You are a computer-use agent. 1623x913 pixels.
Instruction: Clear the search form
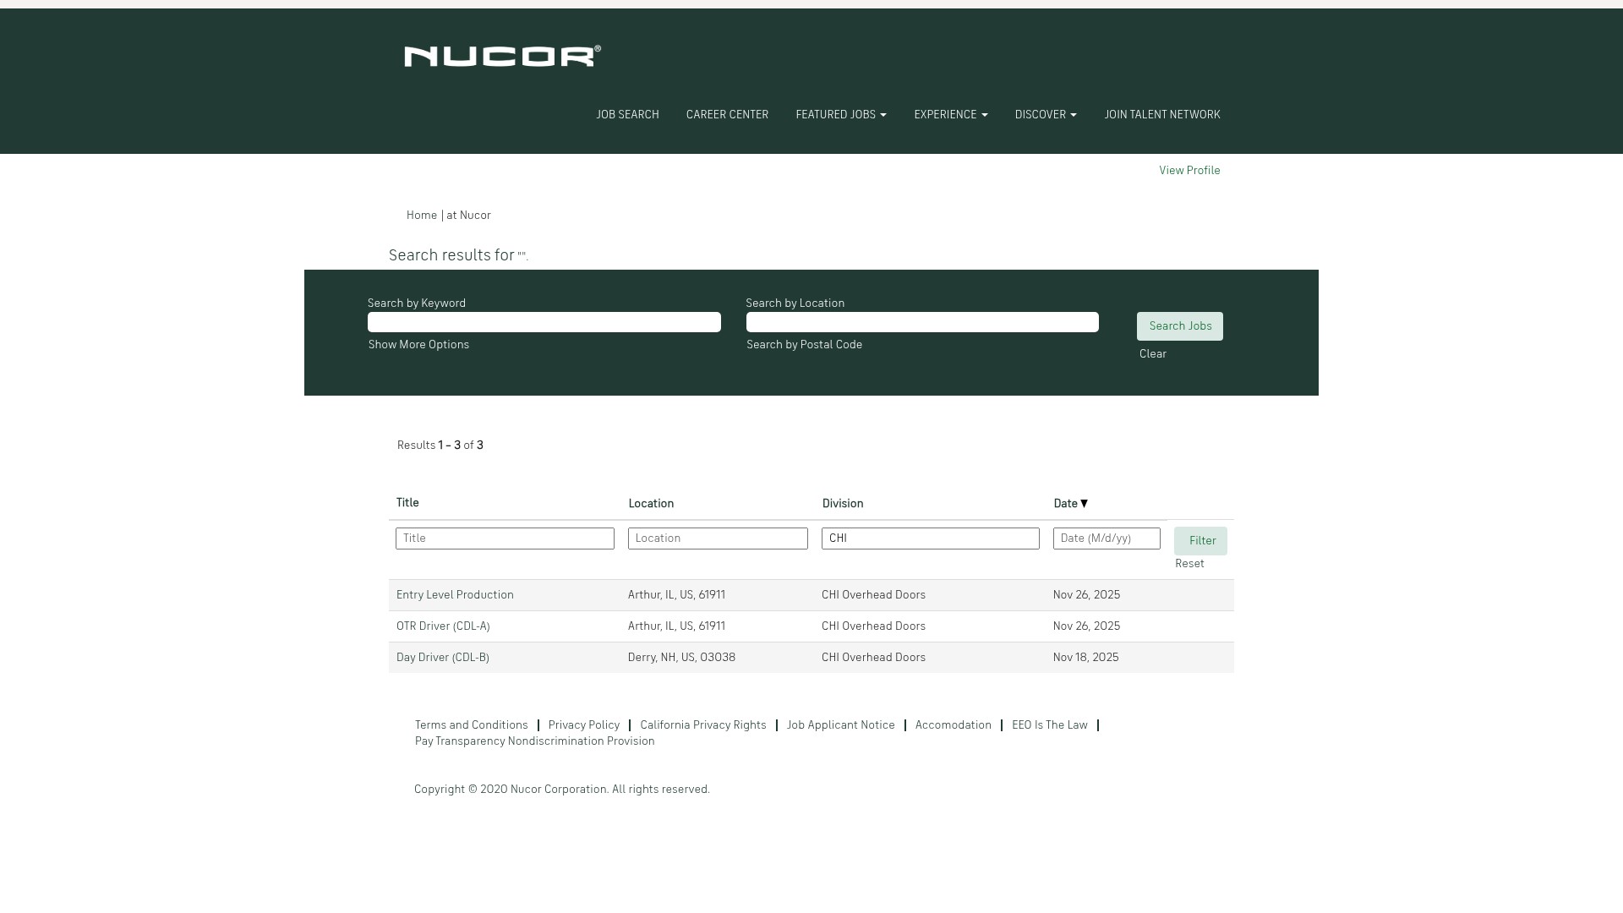coord(1153,354)
